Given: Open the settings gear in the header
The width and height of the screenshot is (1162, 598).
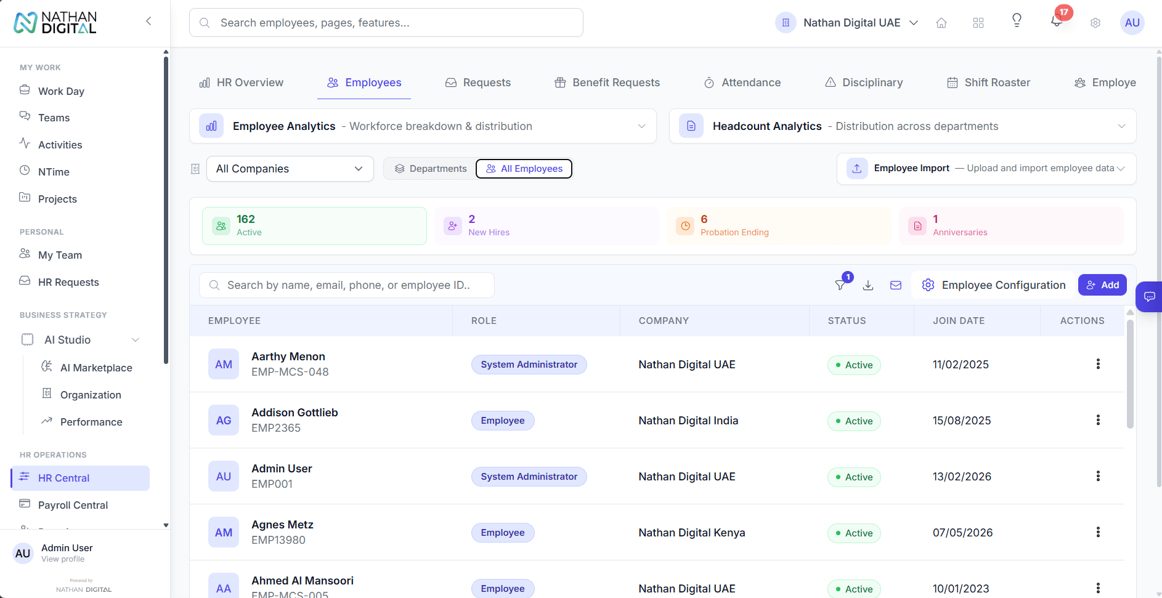Looking at the screenshot, I should (x=1095, y=23).
